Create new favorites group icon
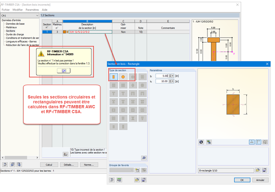 click(137, 170)
